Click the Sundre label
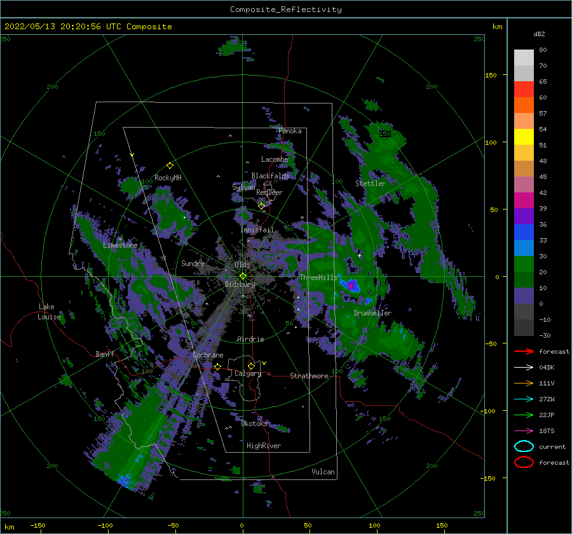 click(193, 263)
